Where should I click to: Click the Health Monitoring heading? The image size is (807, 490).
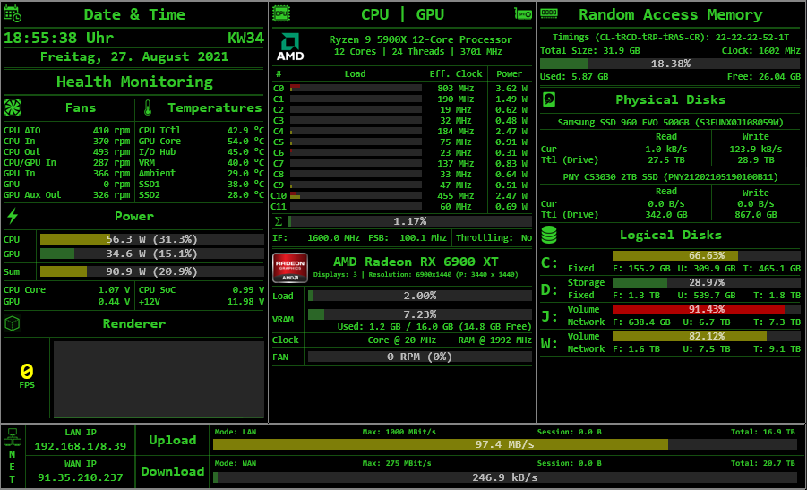pyautogui.click(x=134, y=82)
